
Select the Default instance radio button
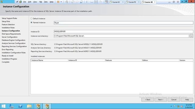click(31, 18)
